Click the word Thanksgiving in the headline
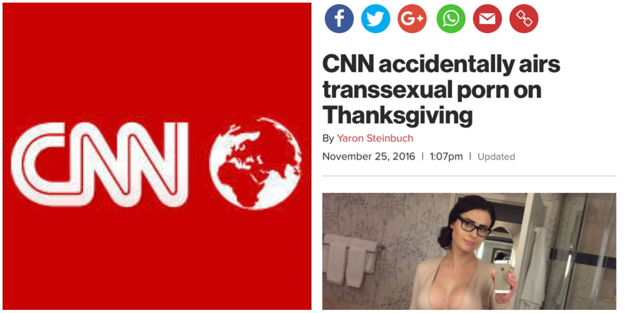Viewport: 626px width, 313px height. tap(398, 115)
